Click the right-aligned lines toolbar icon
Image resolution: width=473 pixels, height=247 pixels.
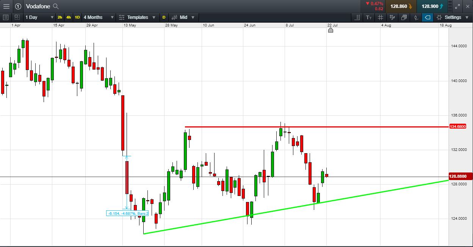point(357,17)
